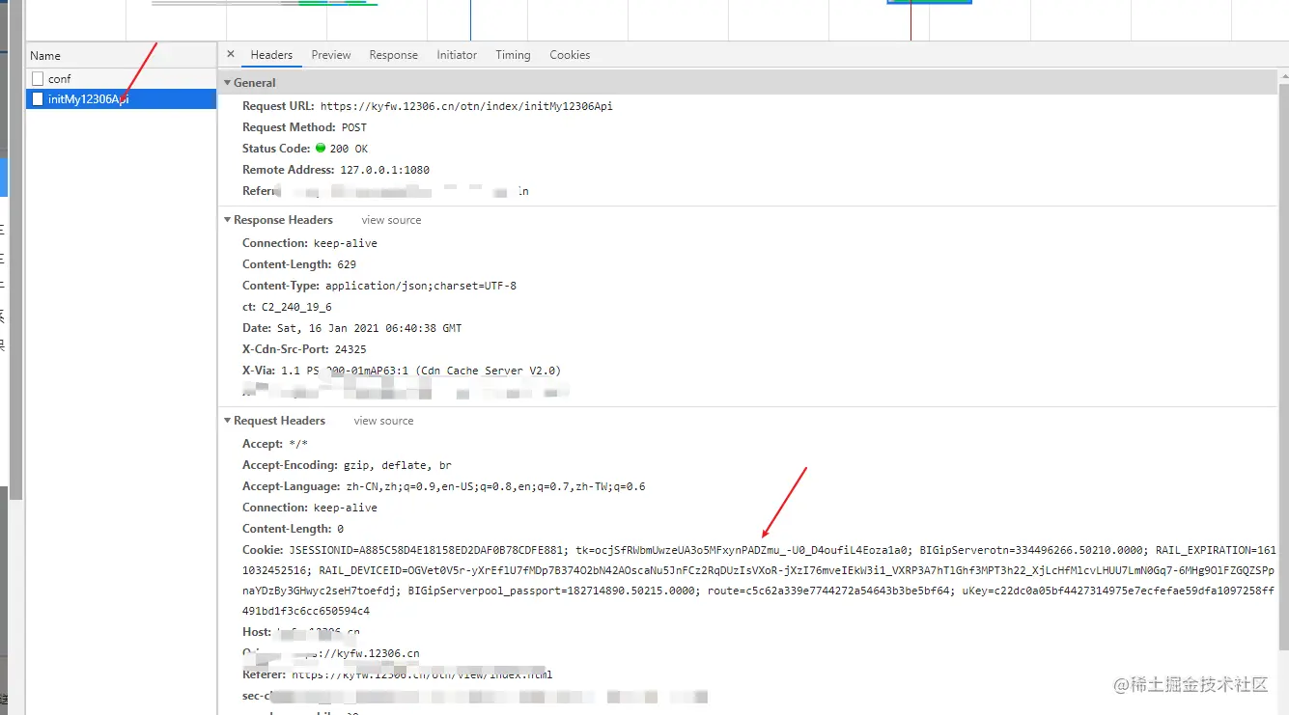Select the conf request row
Viewport: 1289px width, 715px height.
click(x=121, y=79)
